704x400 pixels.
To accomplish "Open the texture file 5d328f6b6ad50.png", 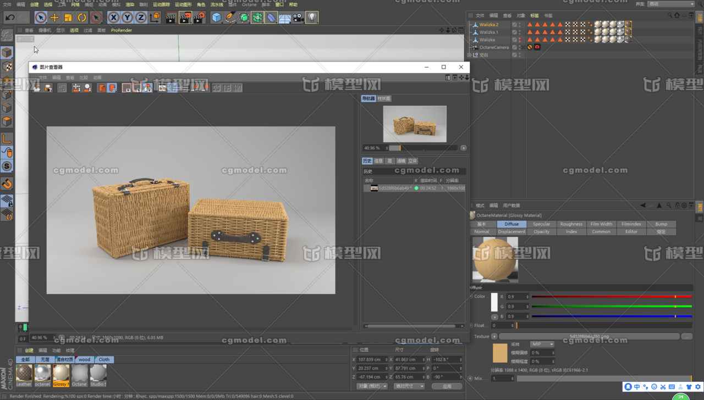I will (x=589, y=336).
